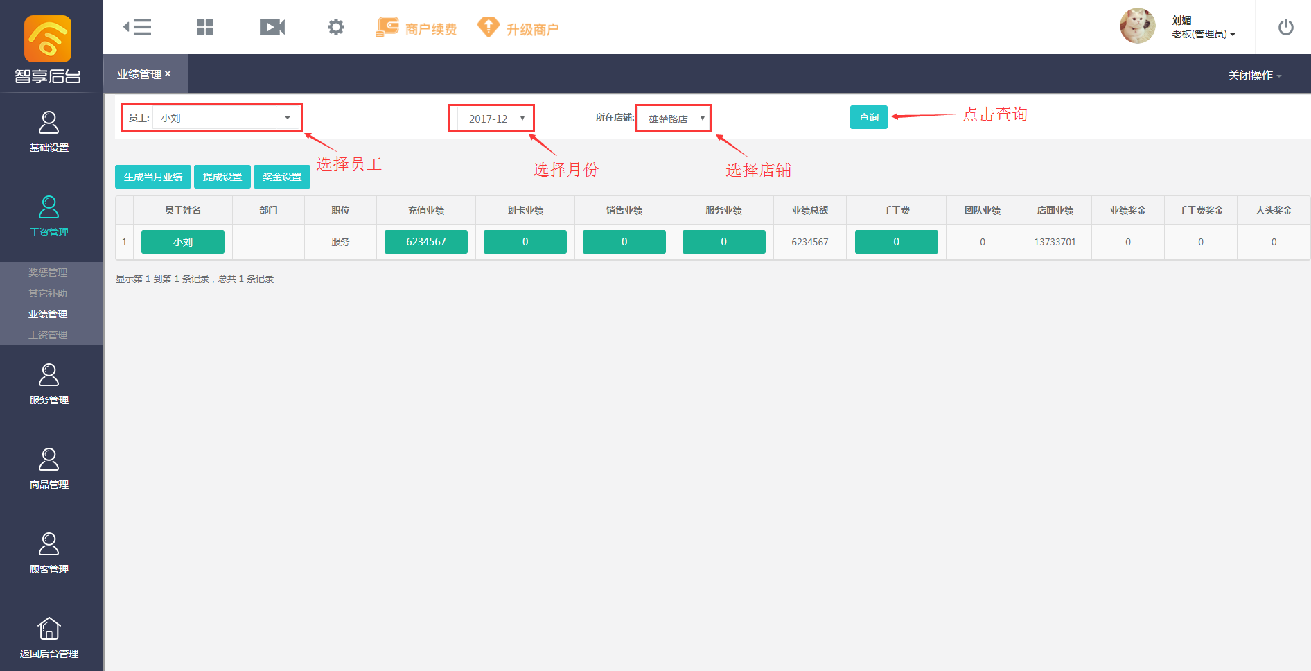Click the 业绩奖金 column header
This screenshot has height=671, width=1311.
1128,210
